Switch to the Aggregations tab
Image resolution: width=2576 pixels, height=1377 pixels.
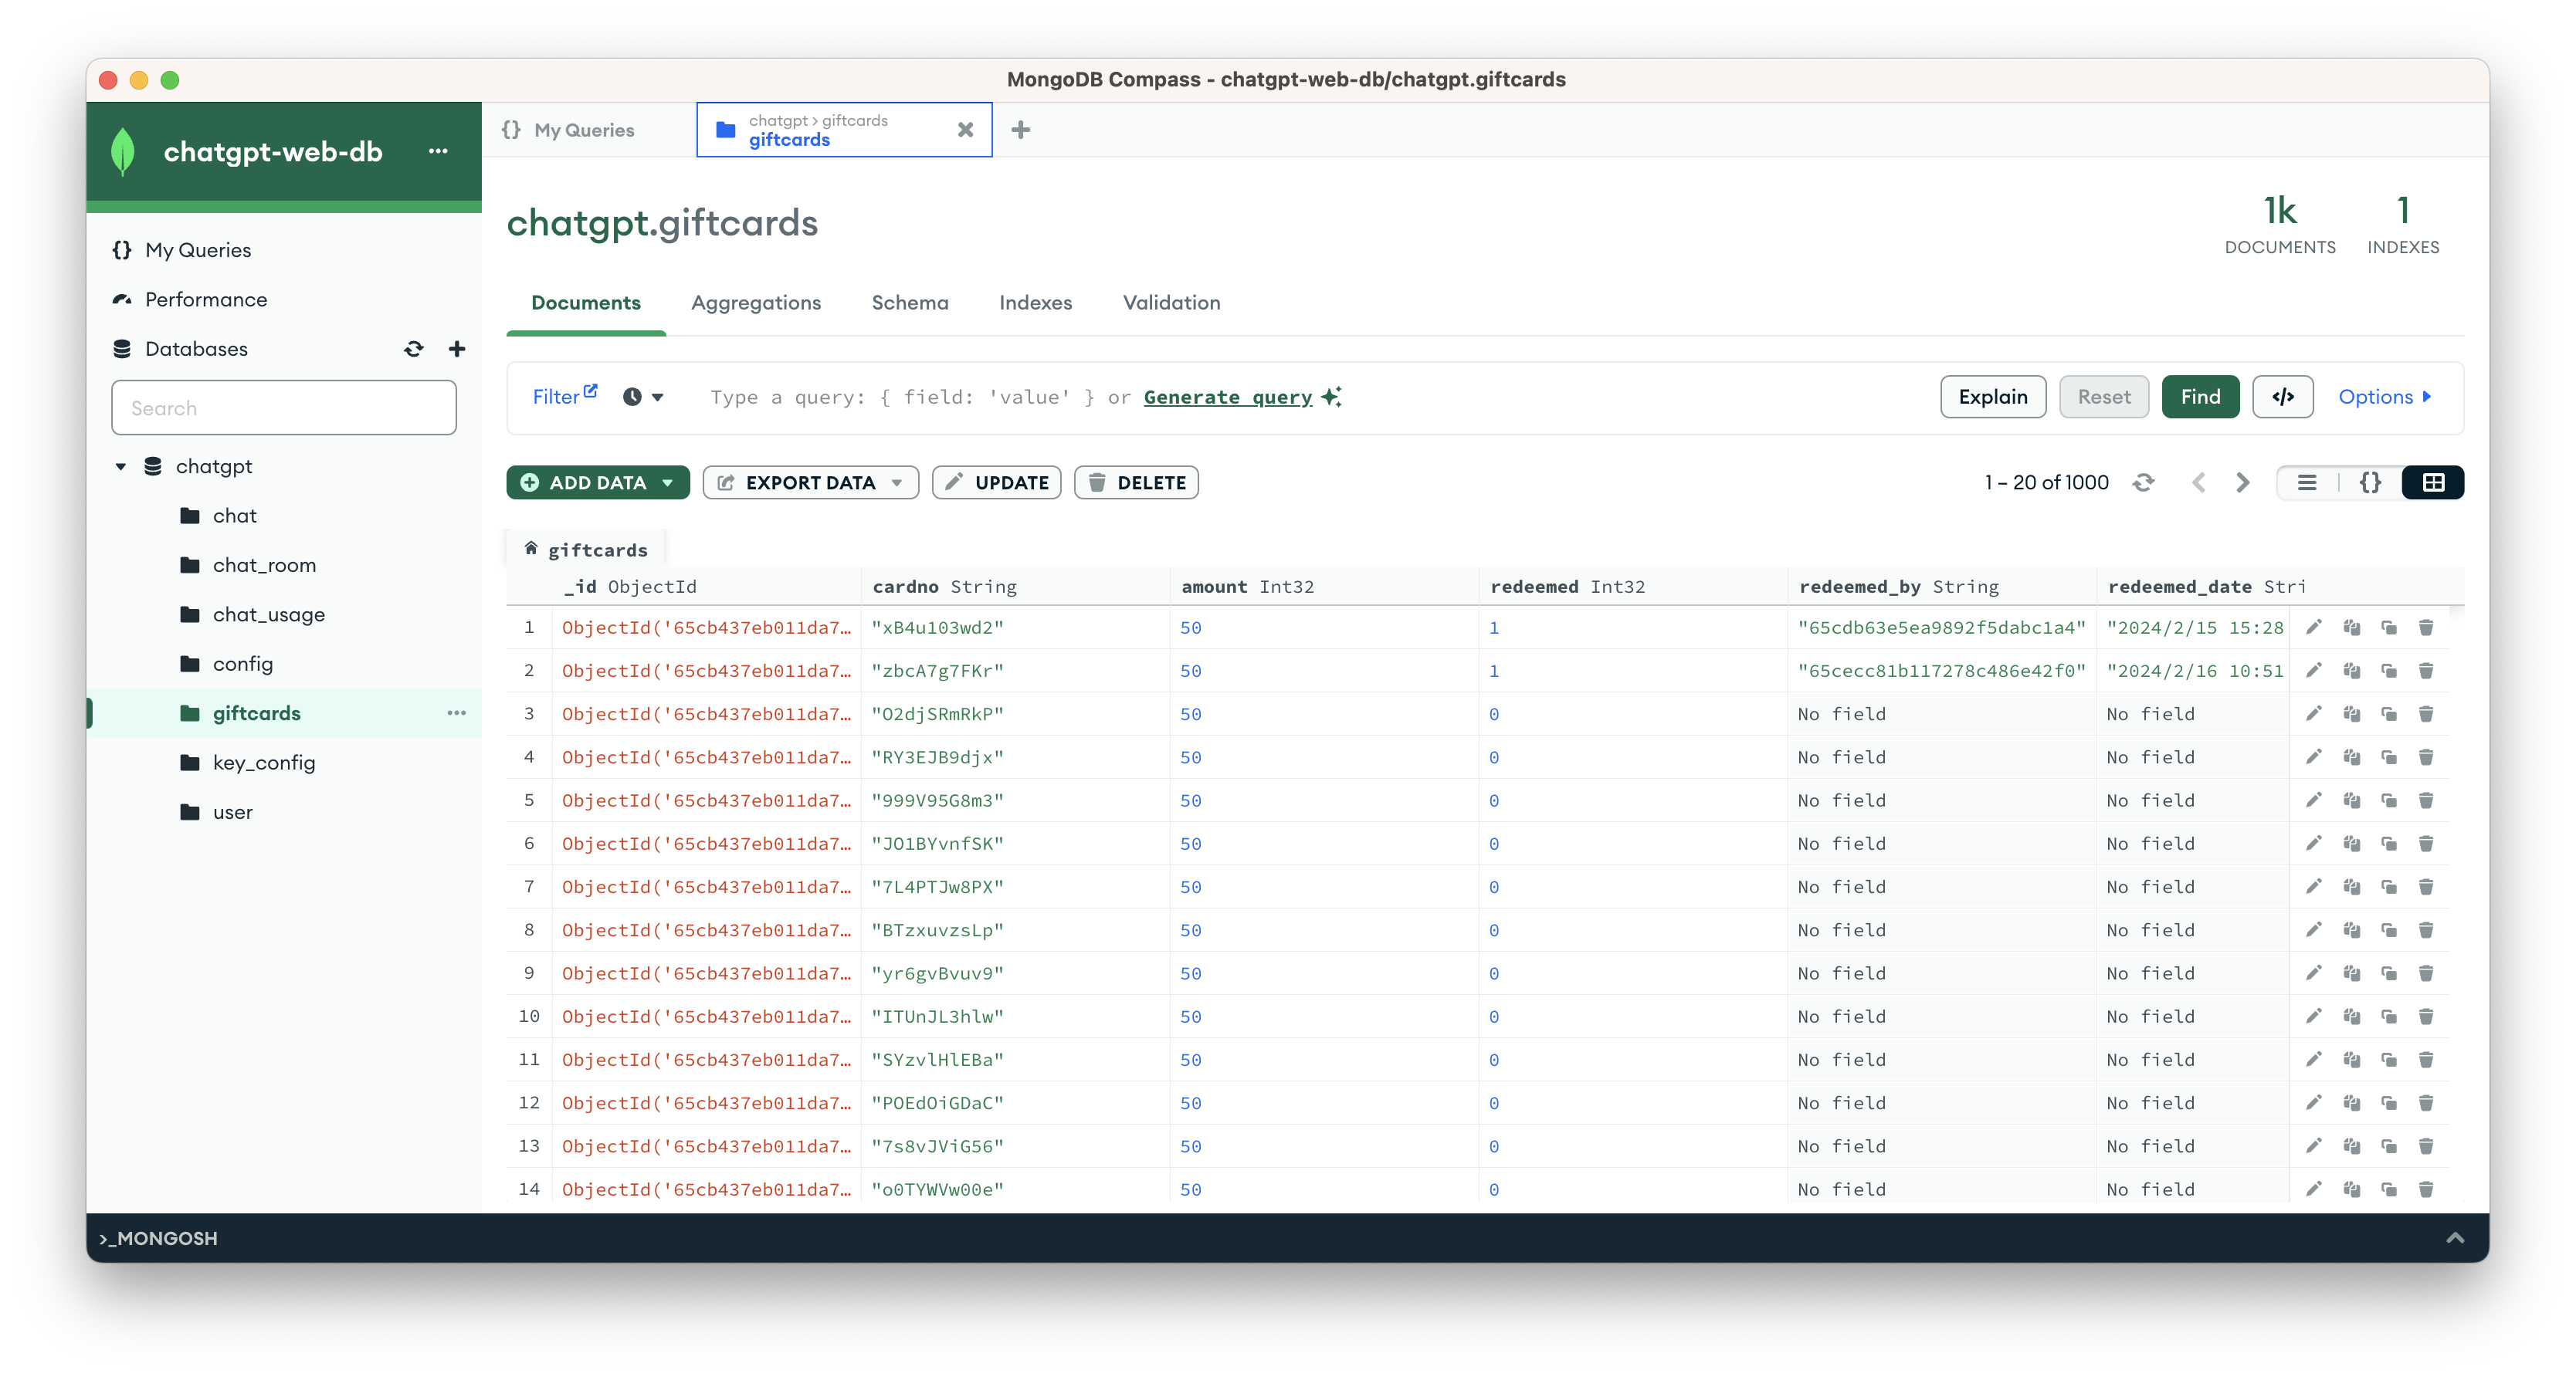[755, 303]
